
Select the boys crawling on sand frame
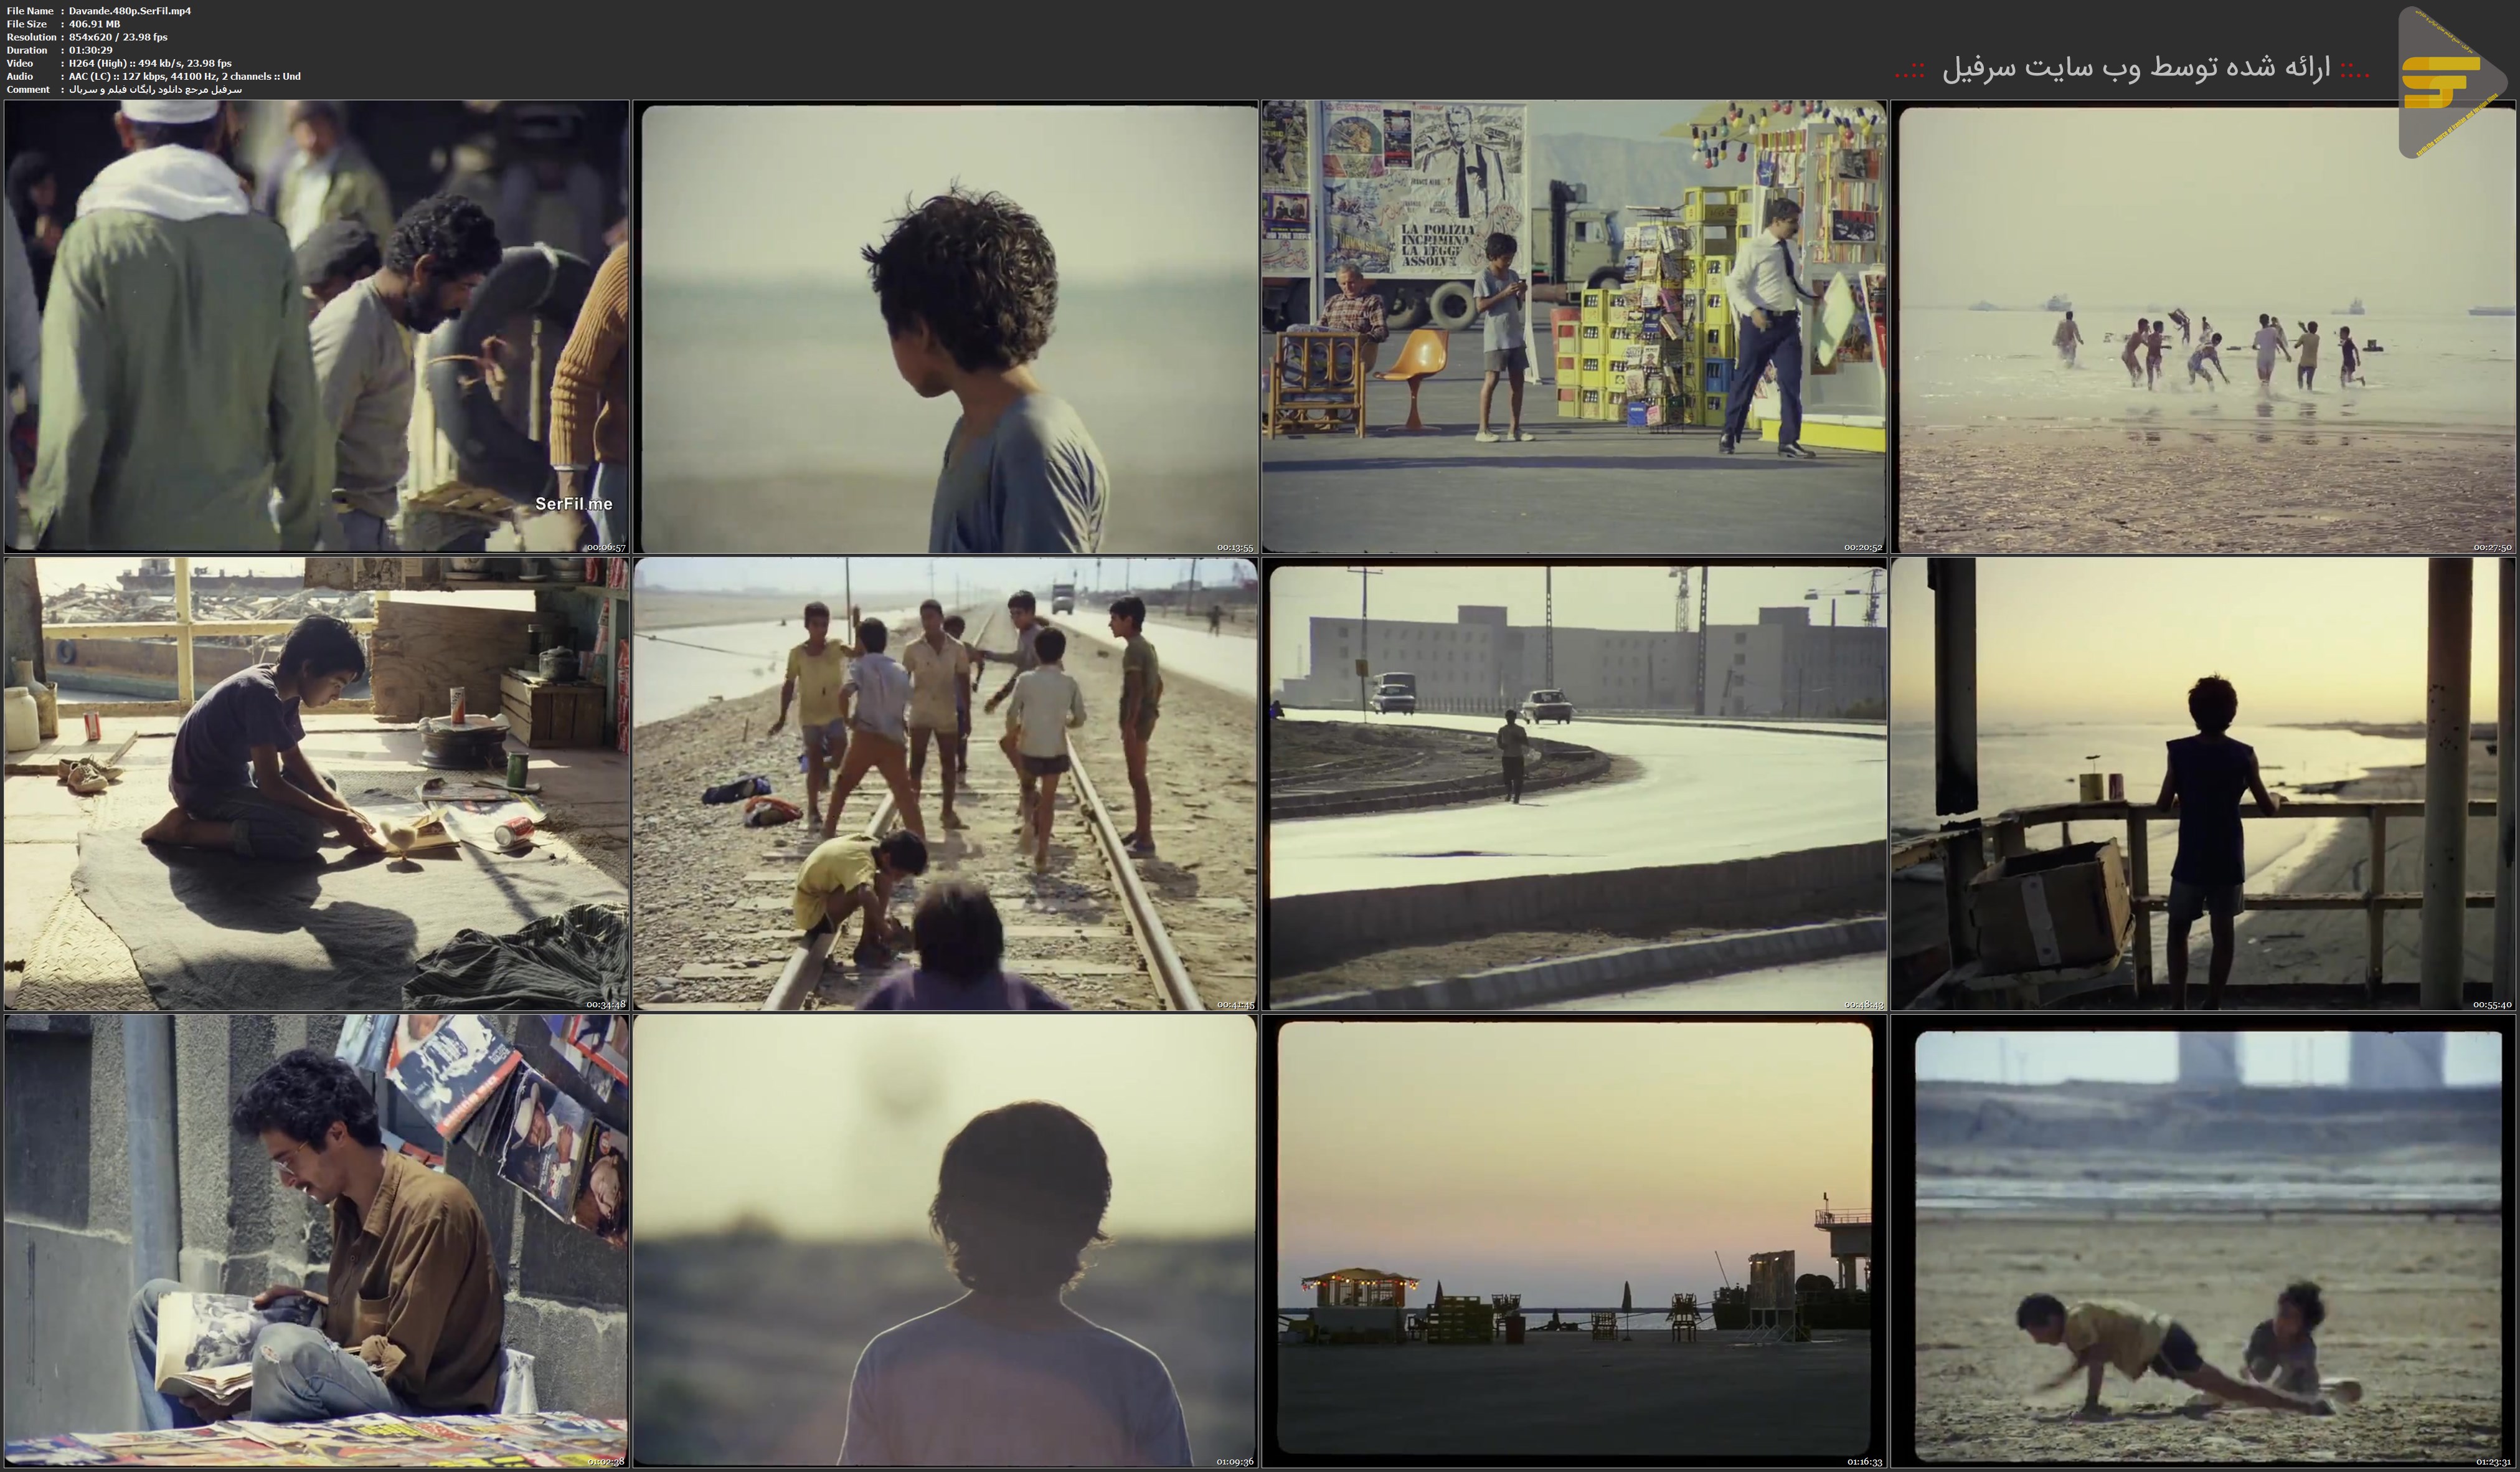2203,1241
